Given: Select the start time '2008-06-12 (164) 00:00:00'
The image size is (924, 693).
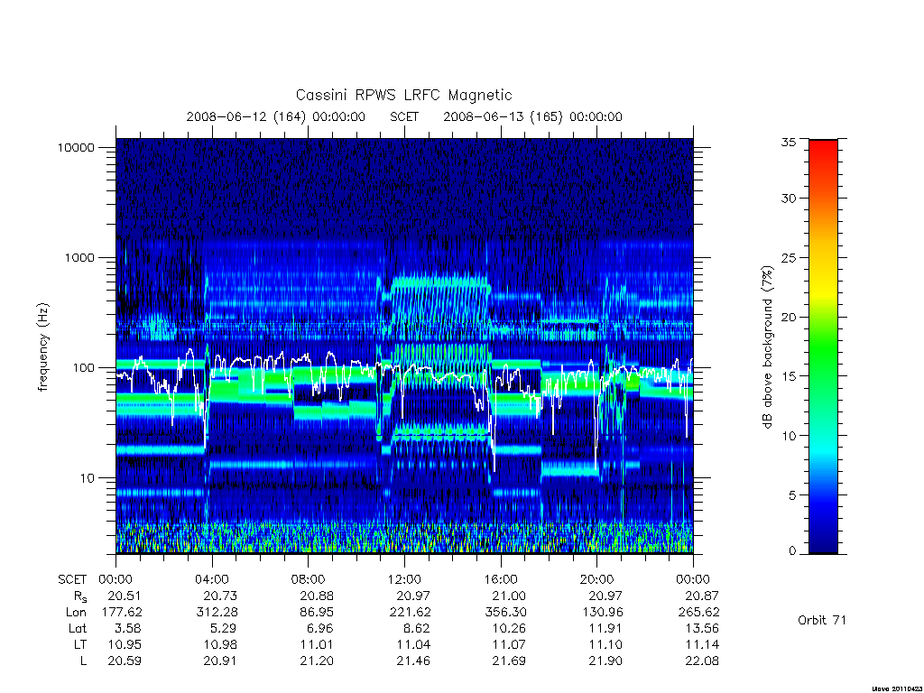Looking at the screenshot, I should pos(276,116).
